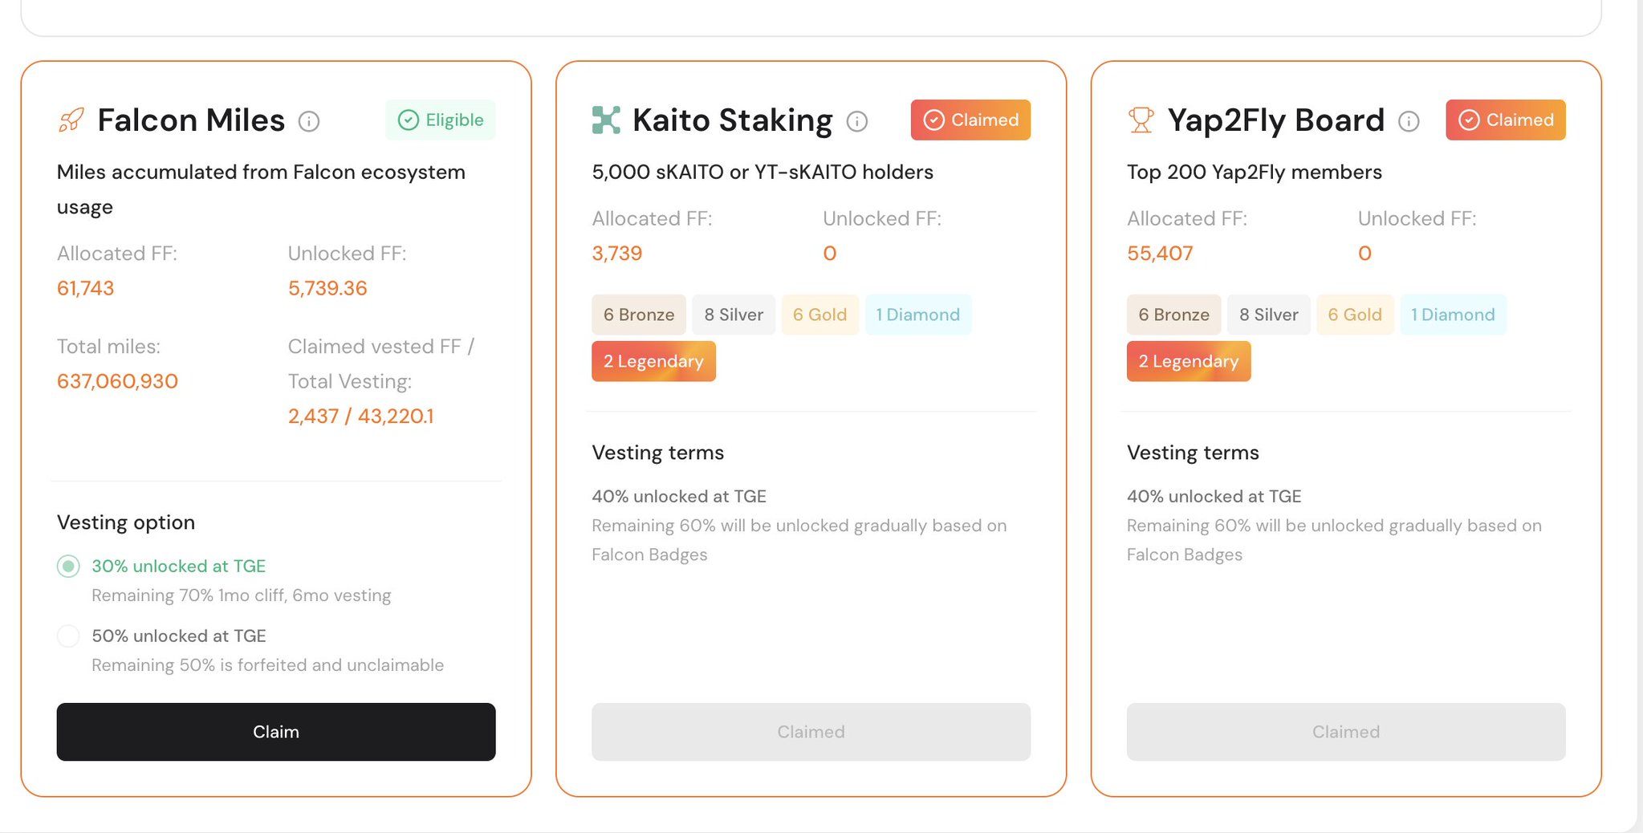1643x833 pixels.
Task: Select the 50% unlocked at TGE option
Action: point(68,636)
